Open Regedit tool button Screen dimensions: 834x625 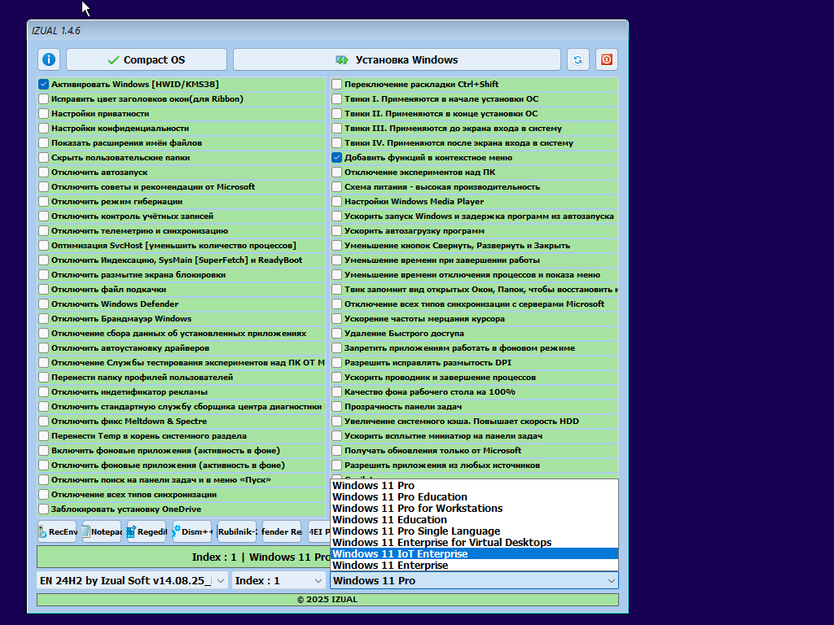[x=147, y=531]
